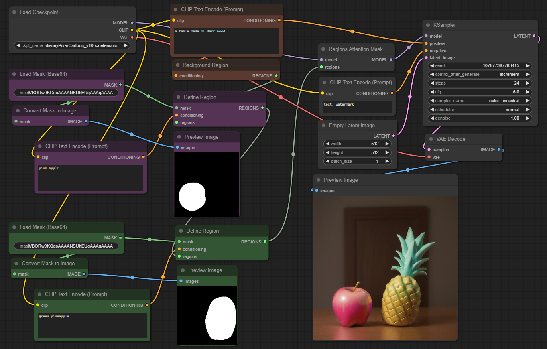The image size is (547, 349).
Task: Collapse the Load Checkpoint node
Action: coord(14,12)
